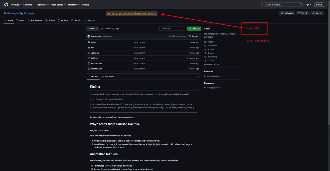Star the goita repository

click(x=317, y=13)
